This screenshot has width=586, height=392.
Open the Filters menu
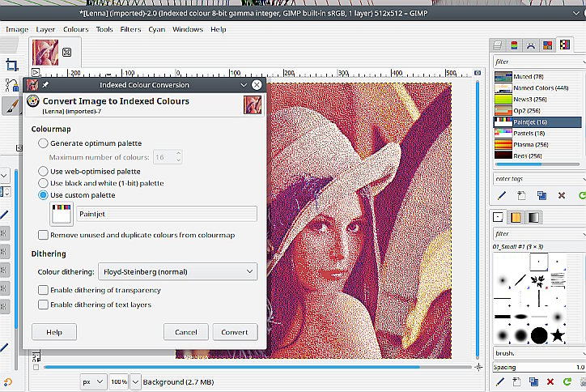[x=130, y=29]
